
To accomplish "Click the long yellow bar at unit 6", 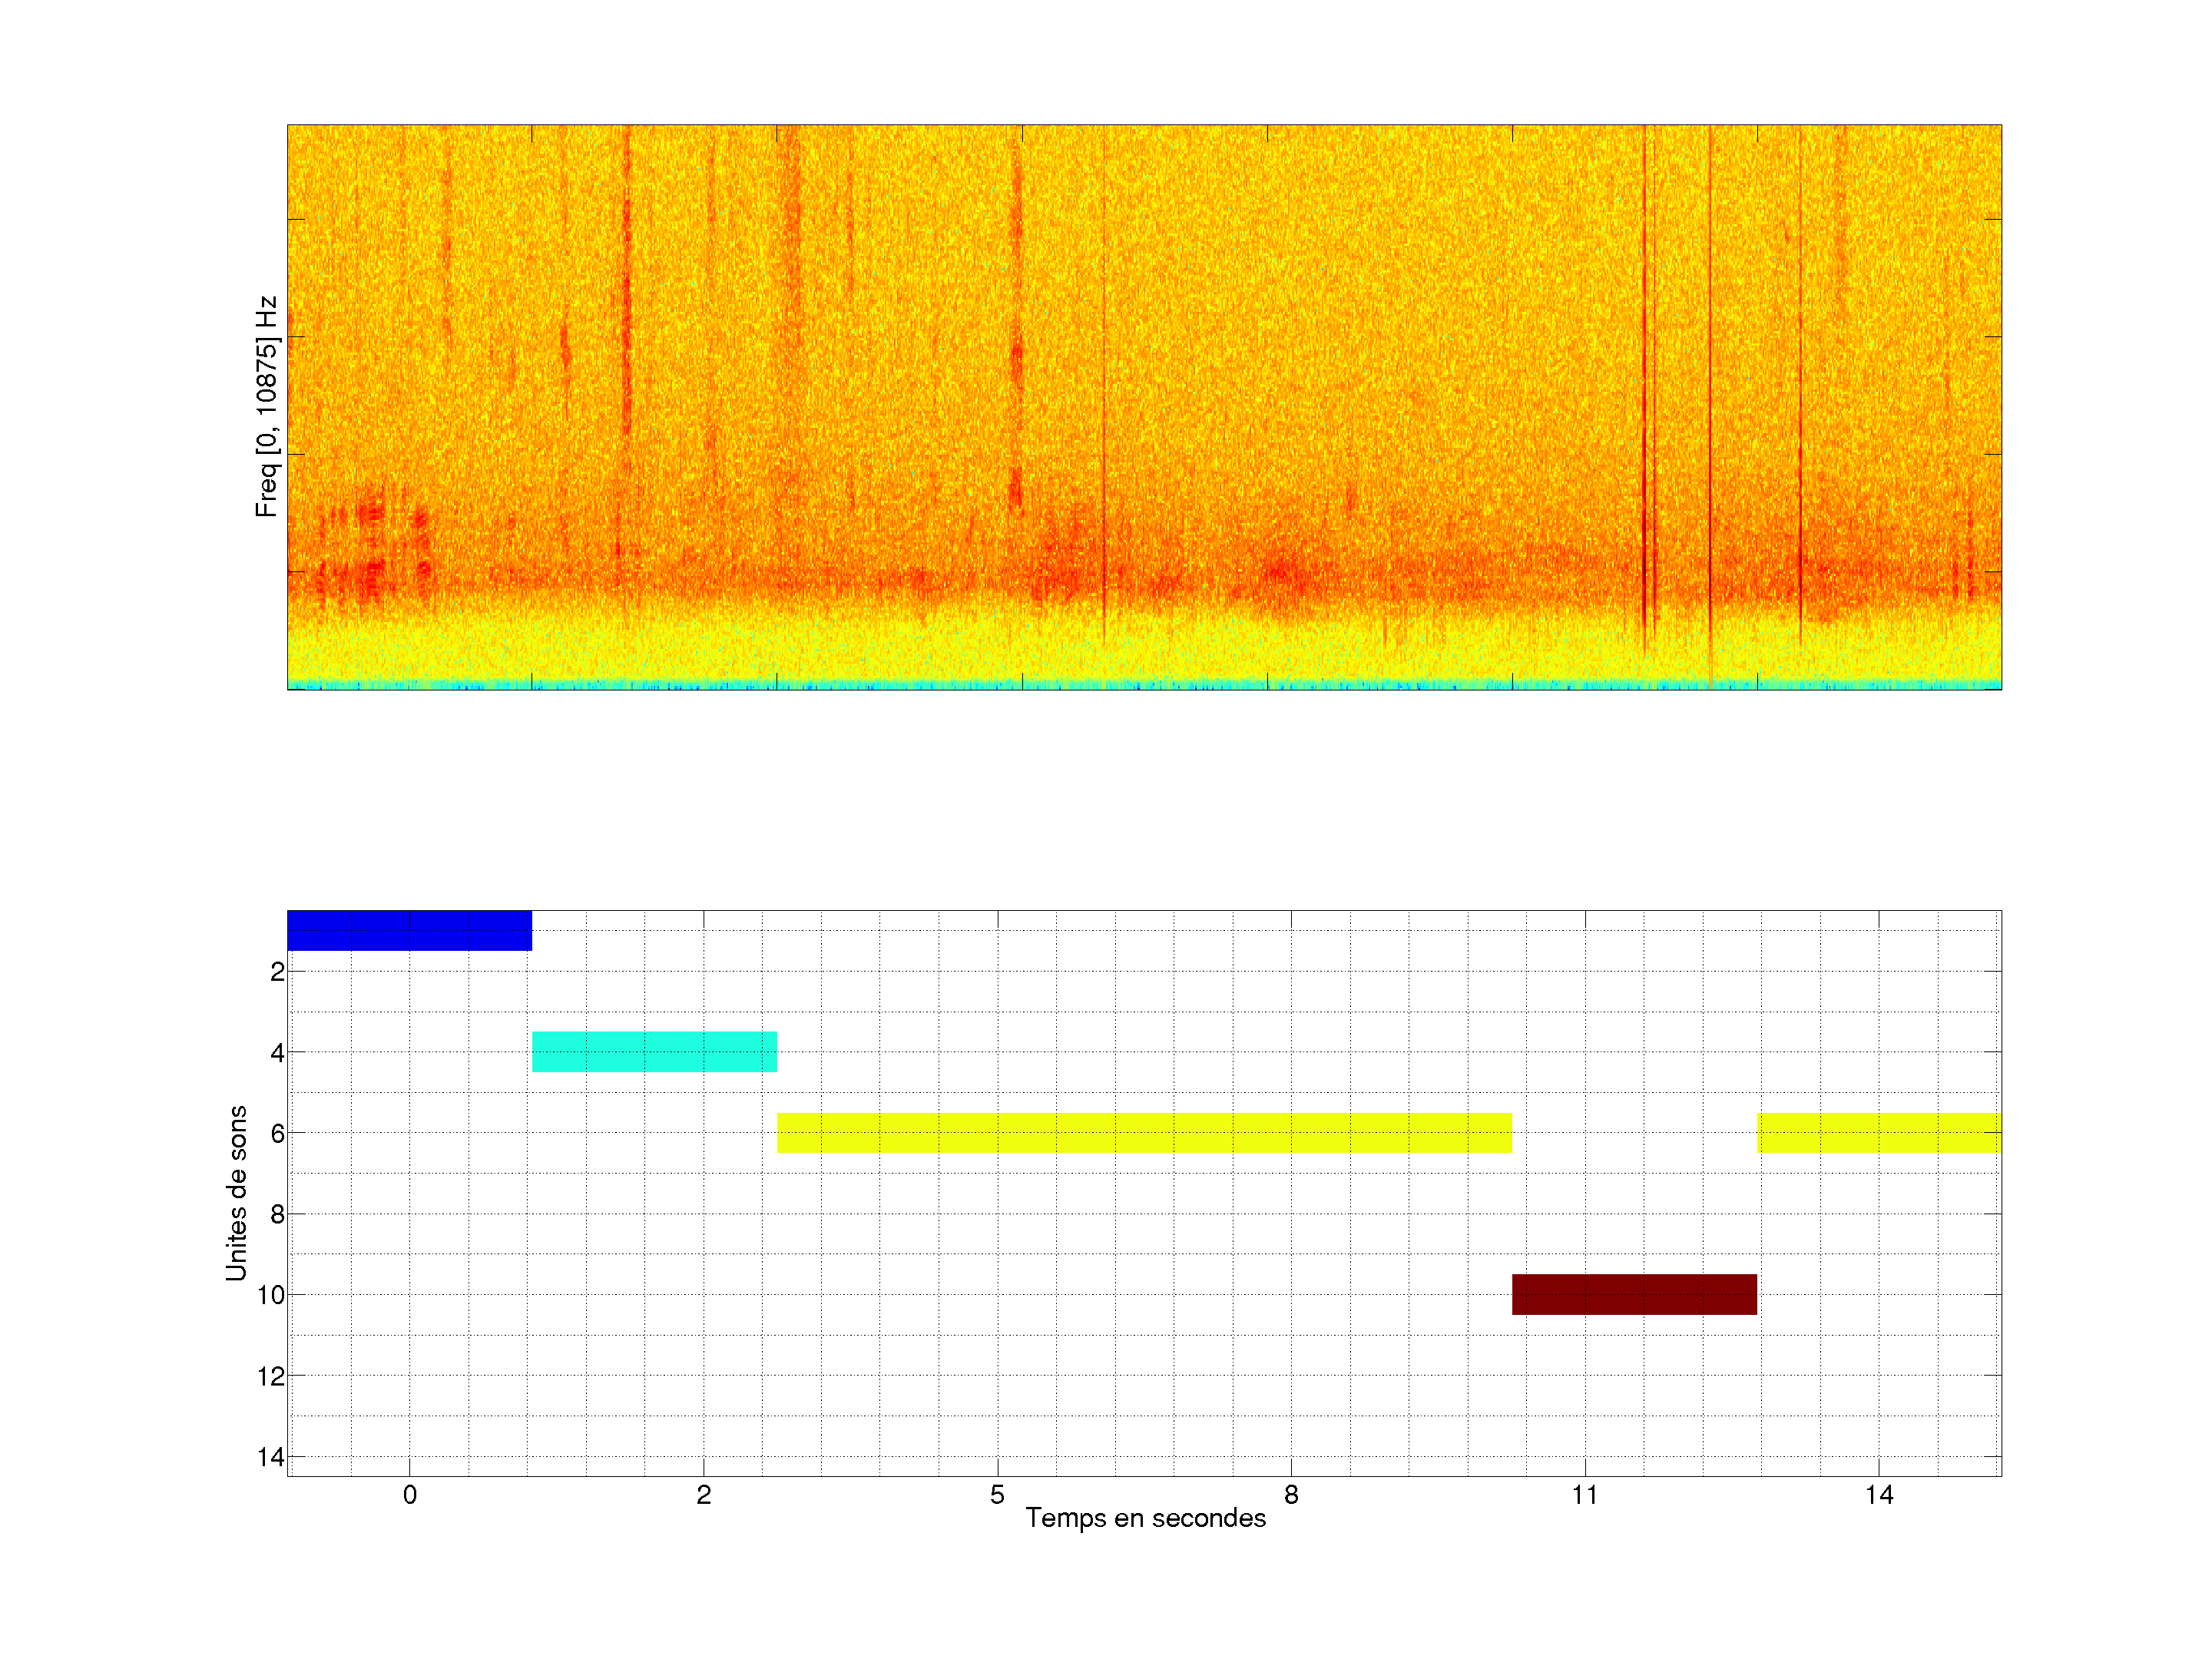I will 1144,1132.
